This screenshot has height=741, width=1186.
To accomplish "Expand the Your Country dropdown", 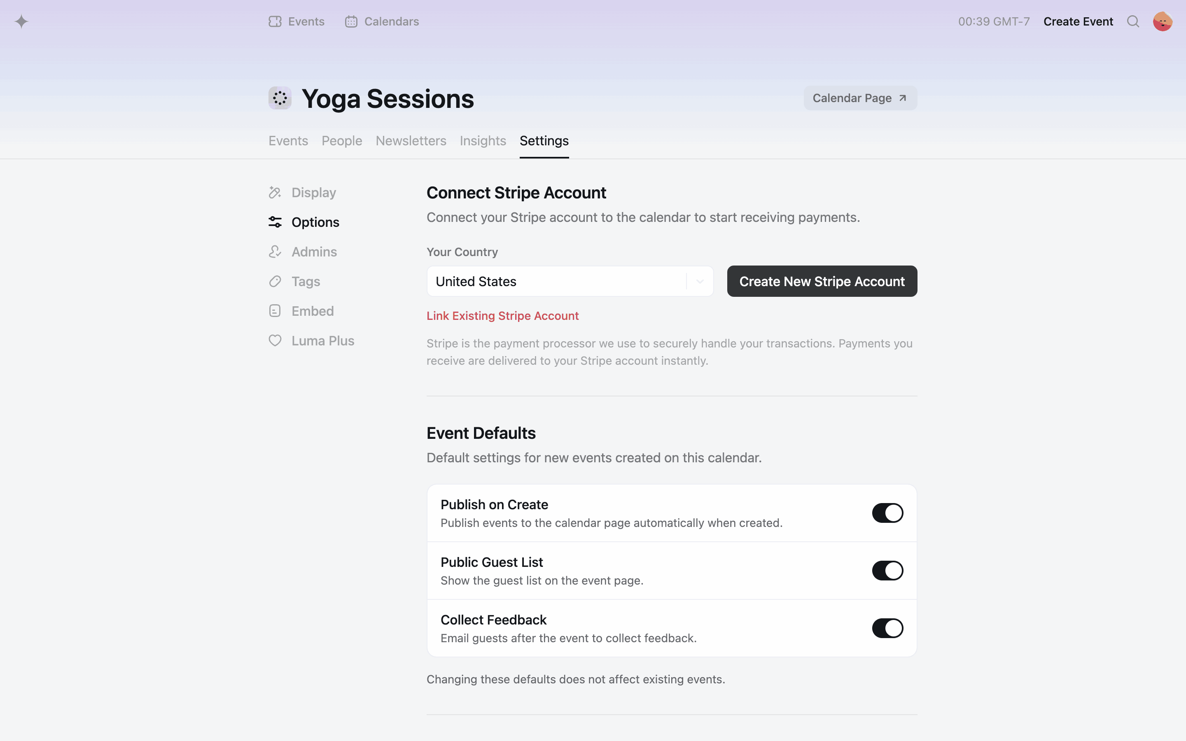I will (570, 281).
